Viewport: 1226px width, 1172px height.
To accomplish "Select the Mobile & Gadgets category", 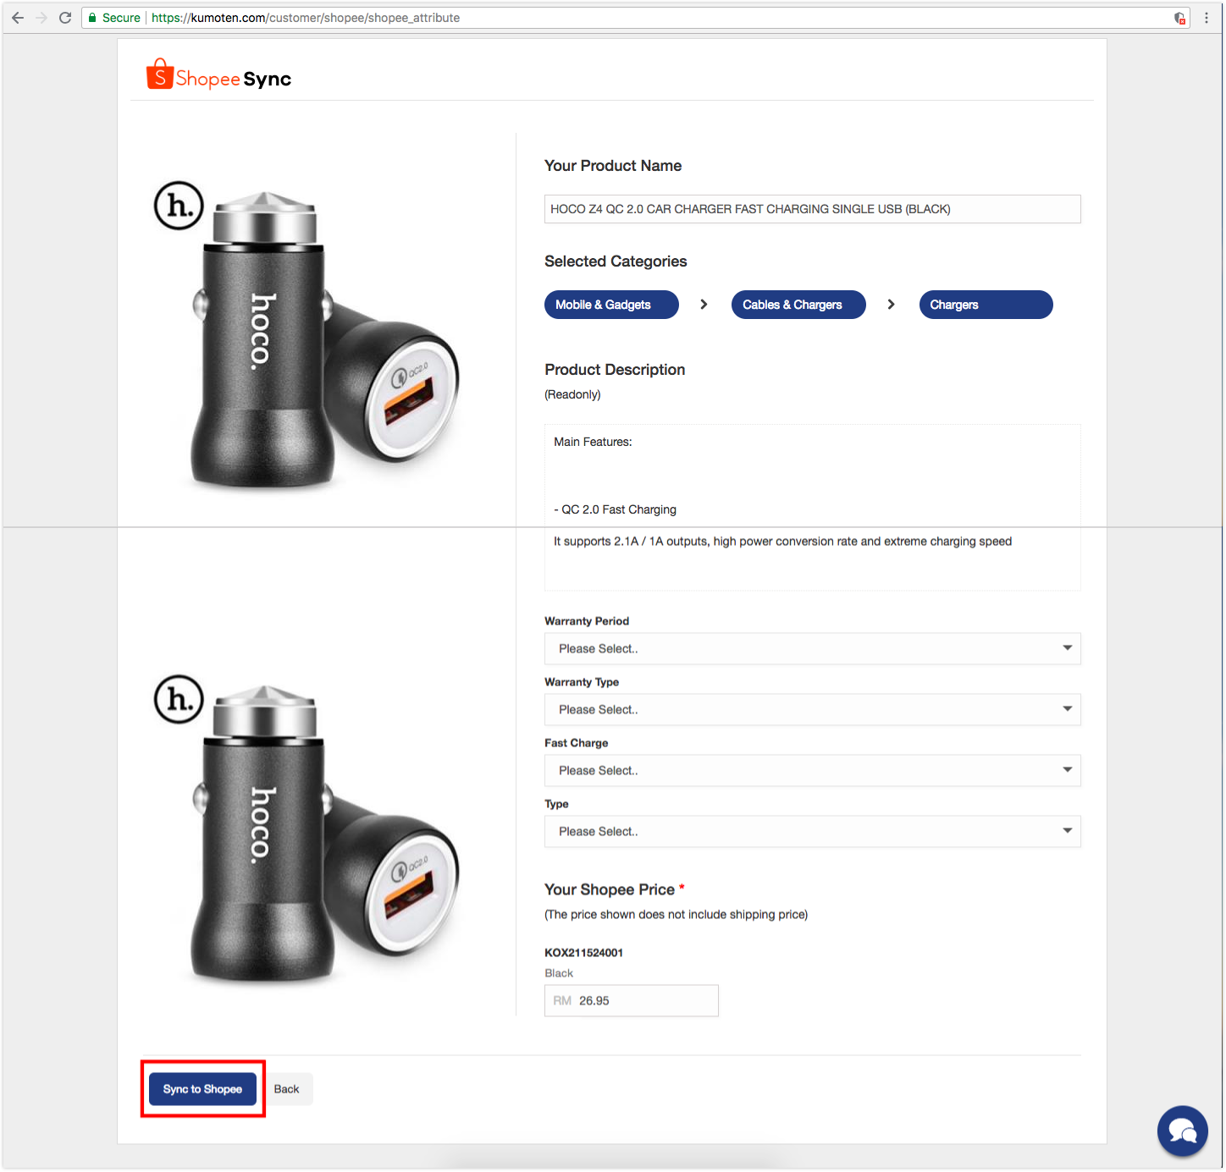I will pyautogui.click(x=611, y=305).
